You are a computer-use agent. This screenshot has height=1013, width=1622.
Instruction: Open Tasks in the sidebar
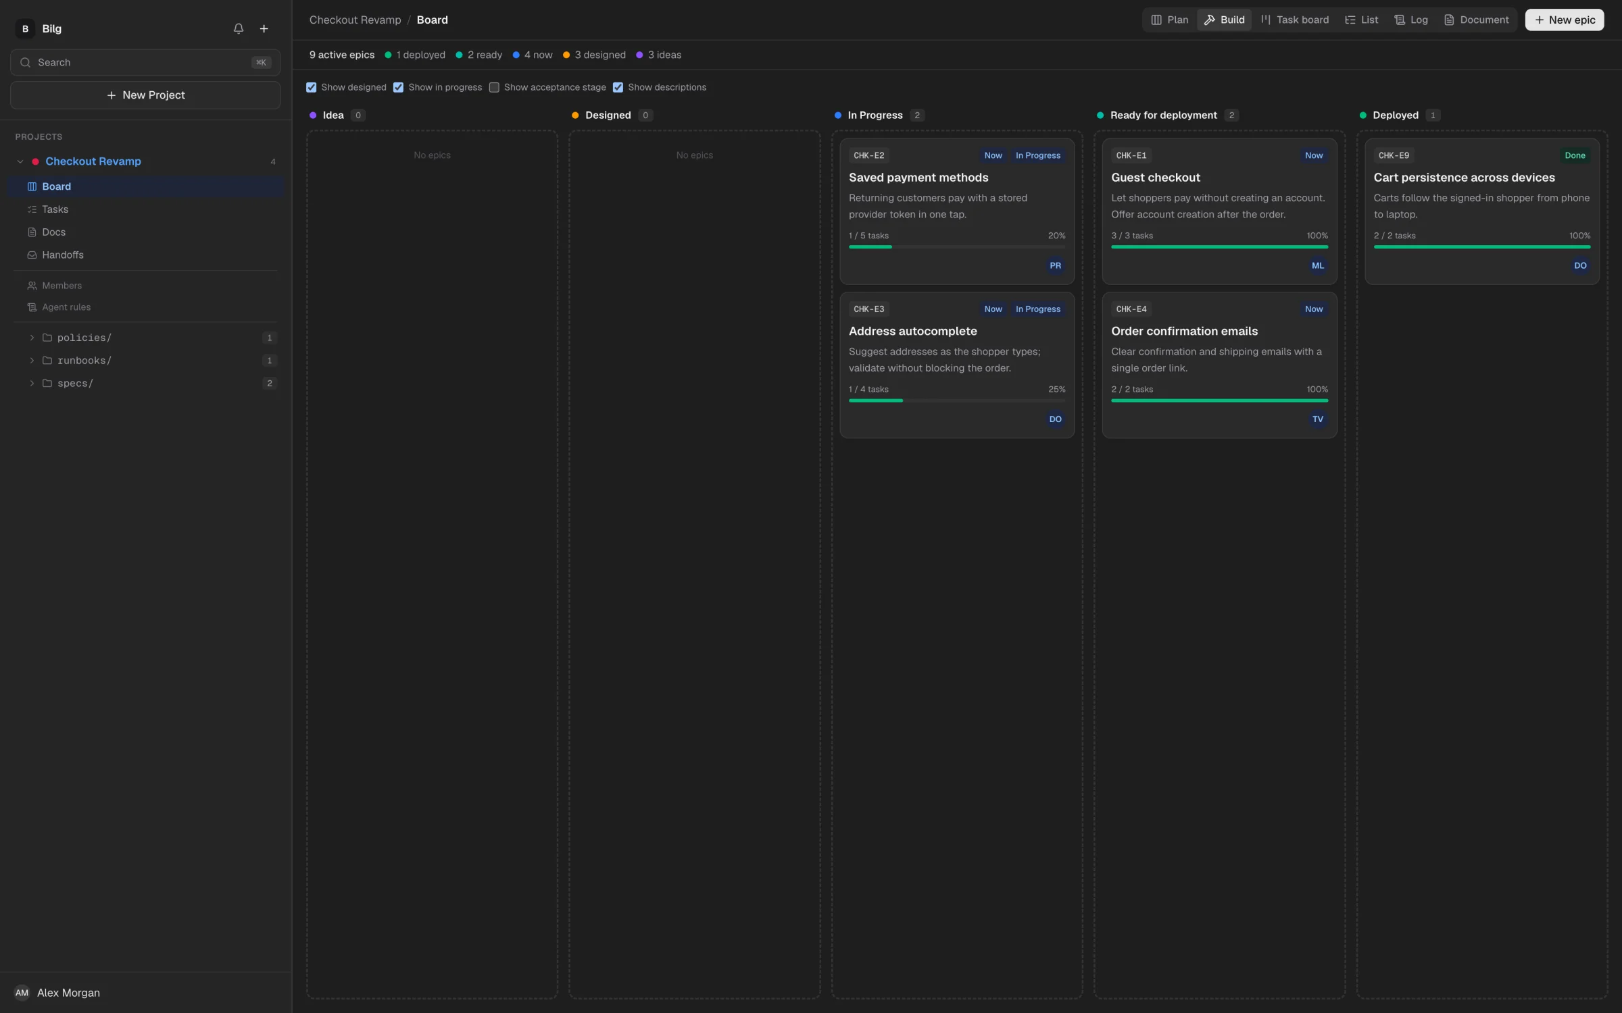(145, 209)
